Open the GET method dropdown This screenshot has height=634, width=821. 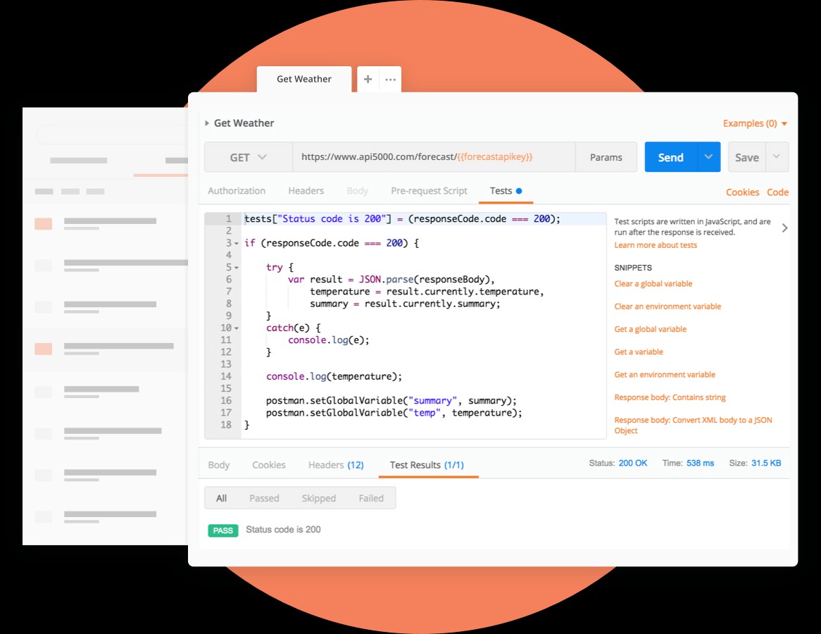[248, 157]
